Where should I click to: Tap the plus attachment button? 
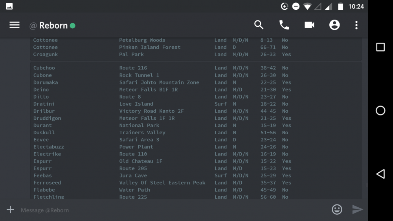pos(10,210)
